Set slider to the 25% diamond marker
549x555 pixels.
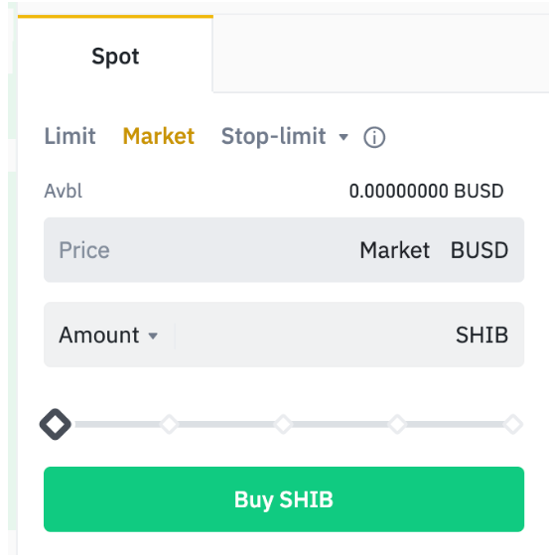[169, 424]
